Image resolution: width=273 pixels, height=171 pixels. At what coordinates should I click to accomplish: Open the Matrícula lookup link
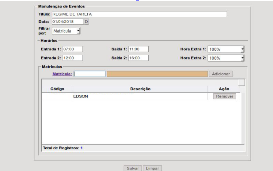click(62, 74)
